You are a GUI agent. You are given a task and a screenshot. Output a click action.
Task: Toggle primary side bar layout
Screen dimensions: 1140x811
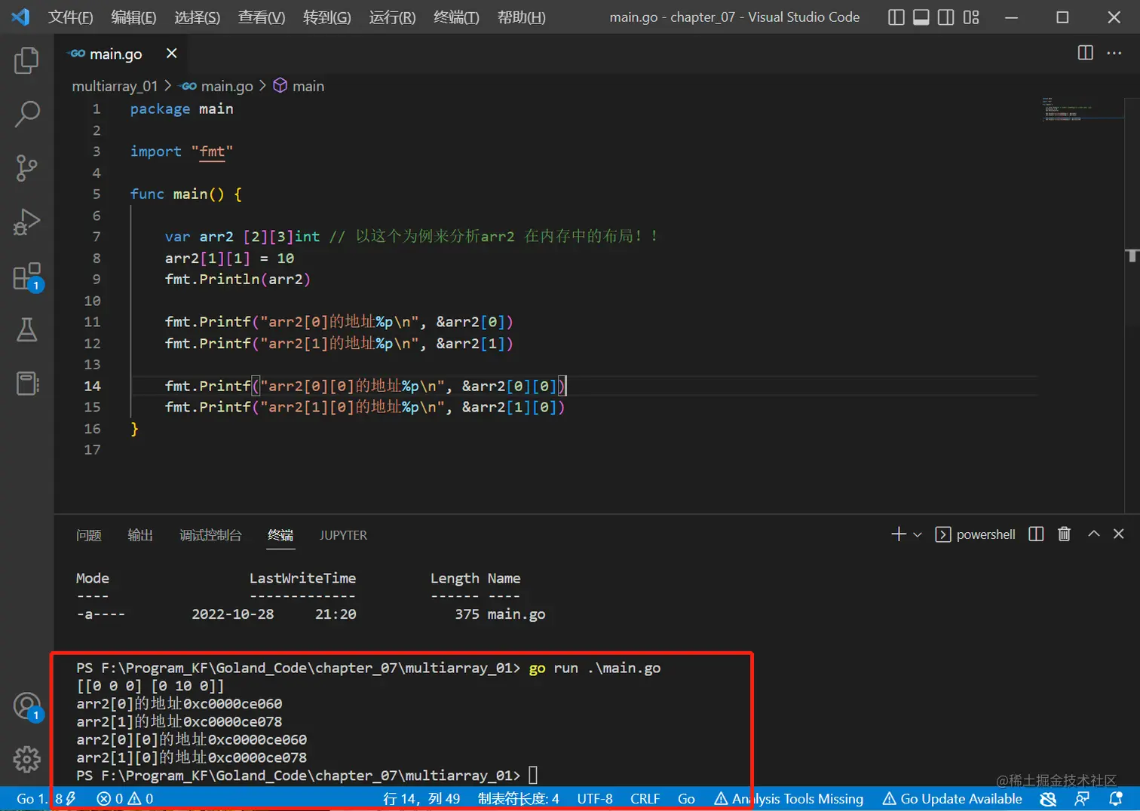896,17
